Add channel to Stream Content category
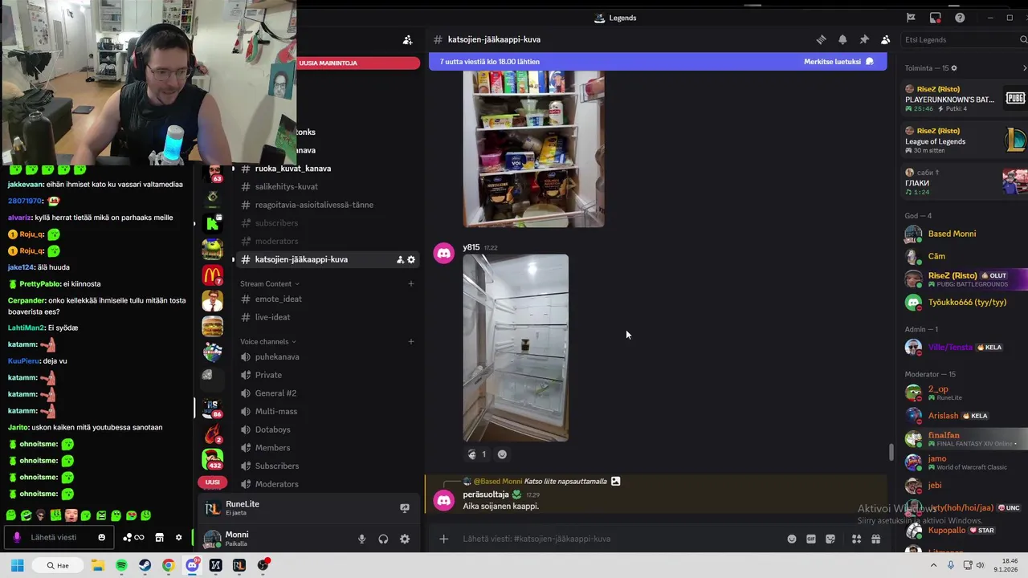 [x=410, y=283]
